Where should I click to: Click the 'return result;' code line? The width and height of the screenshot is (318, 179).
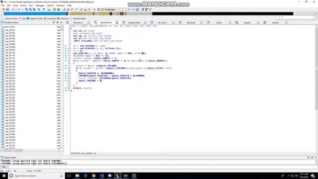82,88
